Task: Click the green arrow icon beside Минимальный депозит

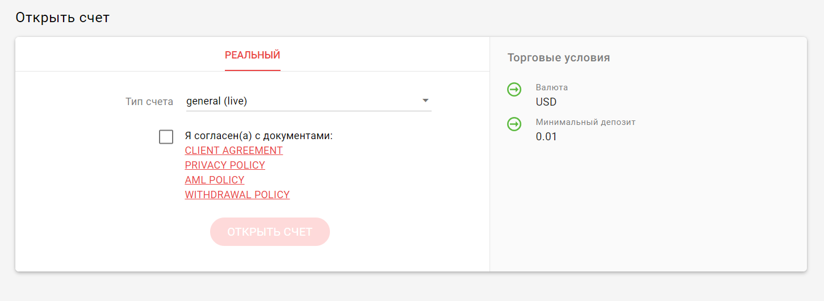Action: (514, 124)
